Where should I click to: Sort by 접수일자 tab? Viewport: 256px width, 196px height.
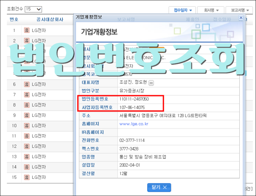click(182, 10)
